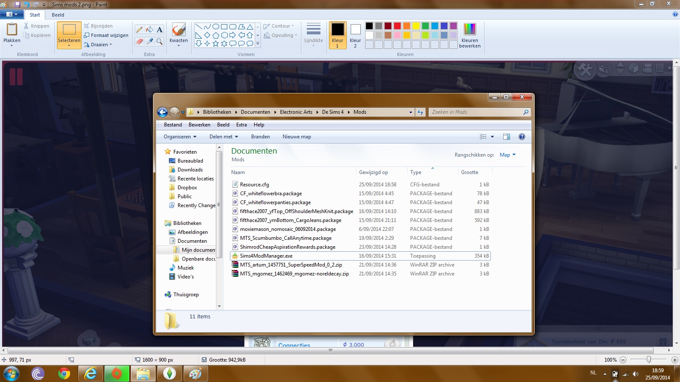Open Customize Quick Access Toolbar dropdown
This screenshot has height=382, width=680.
click(44, 5)
